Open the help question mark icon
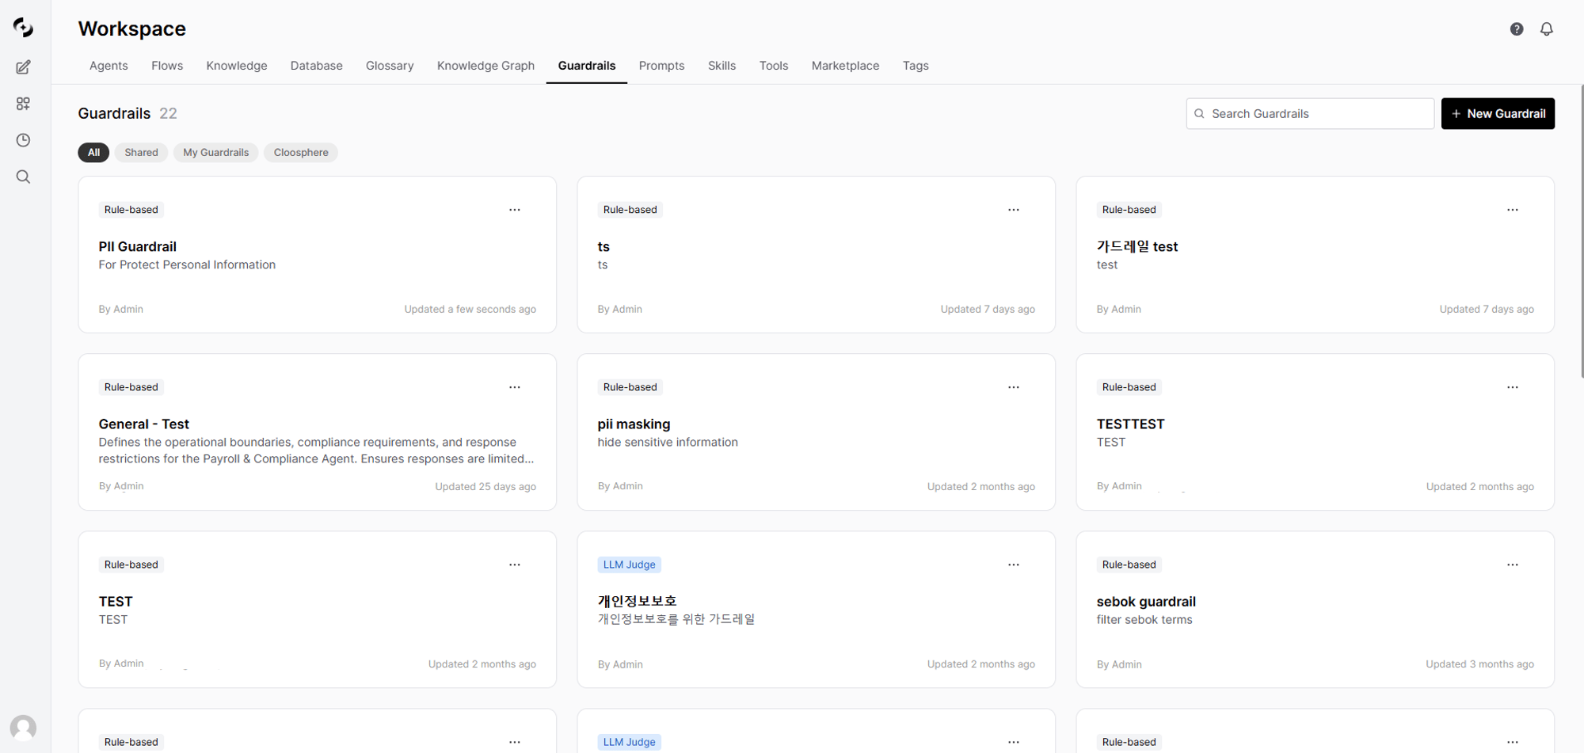The width and height of the screenshot is (1584, 753). point(1517,29)
